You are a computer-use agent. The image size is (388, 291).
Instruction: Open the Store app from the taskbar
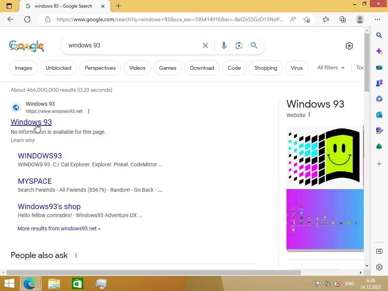[x=77, y=283]
